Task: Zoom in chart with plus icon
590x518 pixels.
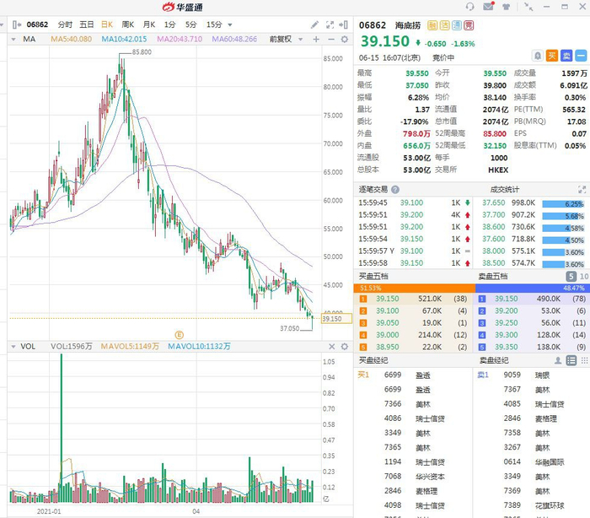Action: (316, 39)
